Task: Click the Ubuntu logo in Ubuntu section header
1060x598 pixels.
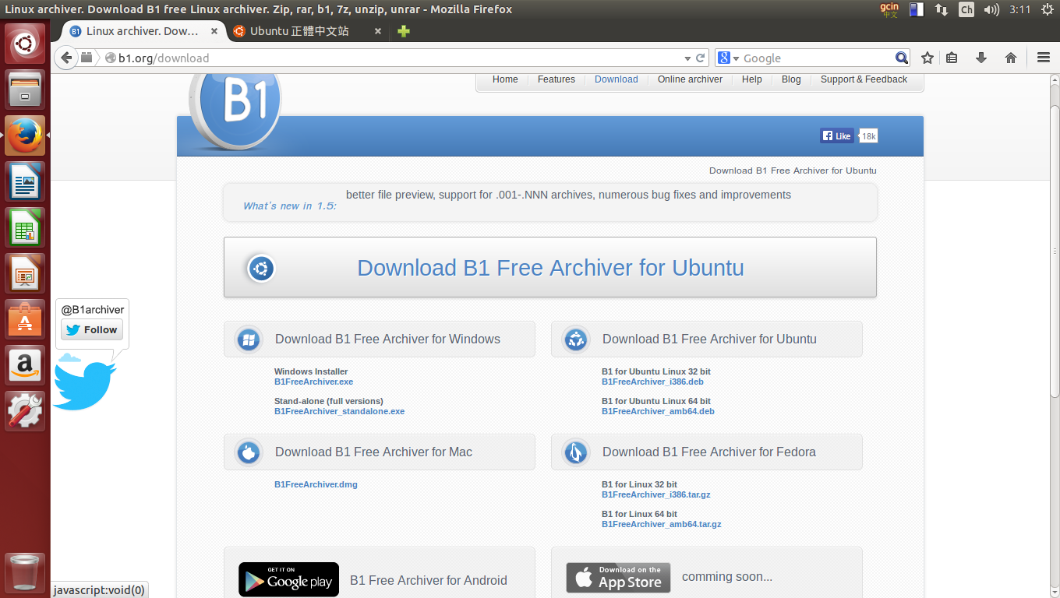Action: point(576,339)
